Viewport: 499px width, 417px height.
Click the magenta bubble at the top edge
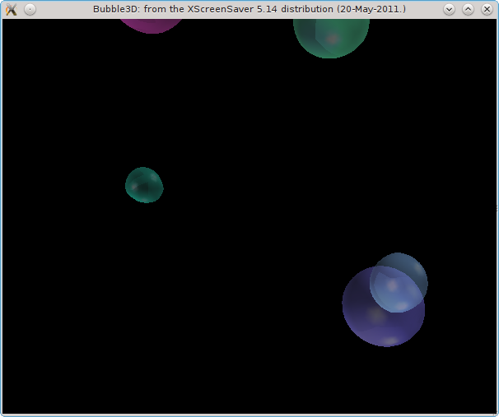(151, 25)
